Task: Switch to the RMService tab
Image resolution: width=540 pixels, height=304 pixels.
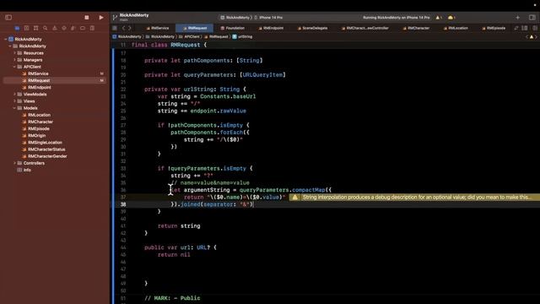Action: click(x=158, y=28)
